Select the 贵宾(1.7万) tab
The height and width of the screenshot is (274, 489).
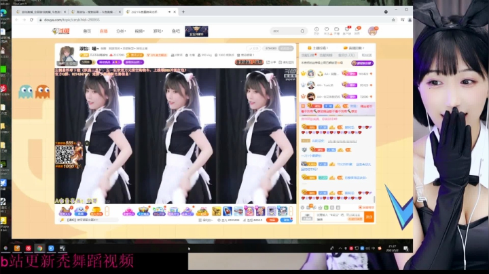coord(346,55)
